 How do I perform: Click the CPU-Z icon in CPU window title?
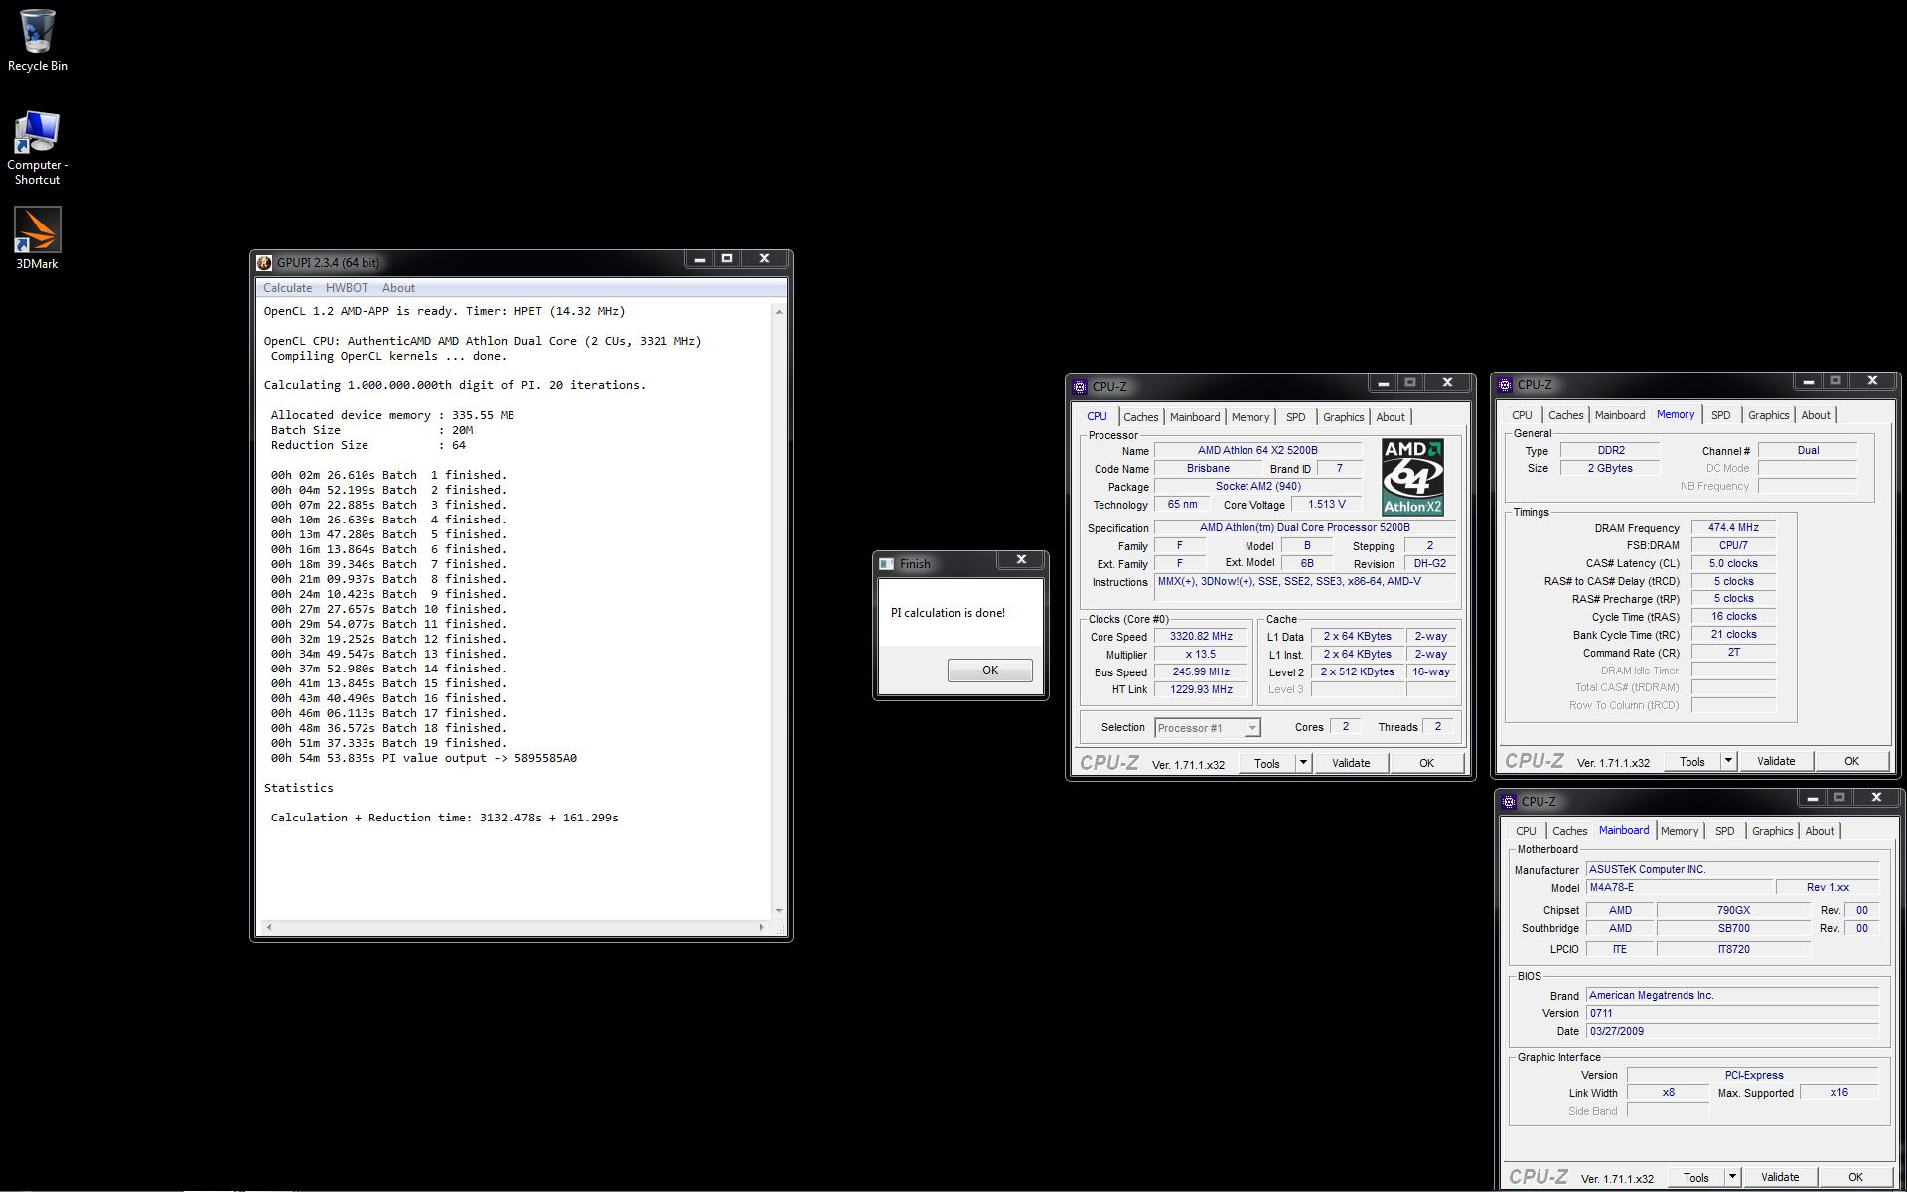pos(1080,386)
